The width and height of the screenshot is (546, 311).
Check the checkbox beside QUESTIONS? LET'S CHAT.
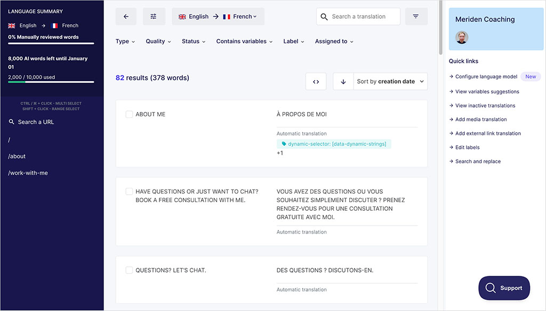pyautogui.click(x=129, y=270)
